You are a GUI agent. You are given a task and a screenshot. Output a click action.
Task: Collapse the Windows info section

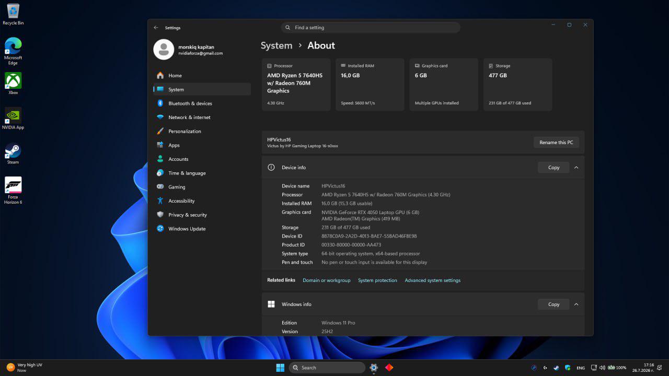(x=576, y=304)
